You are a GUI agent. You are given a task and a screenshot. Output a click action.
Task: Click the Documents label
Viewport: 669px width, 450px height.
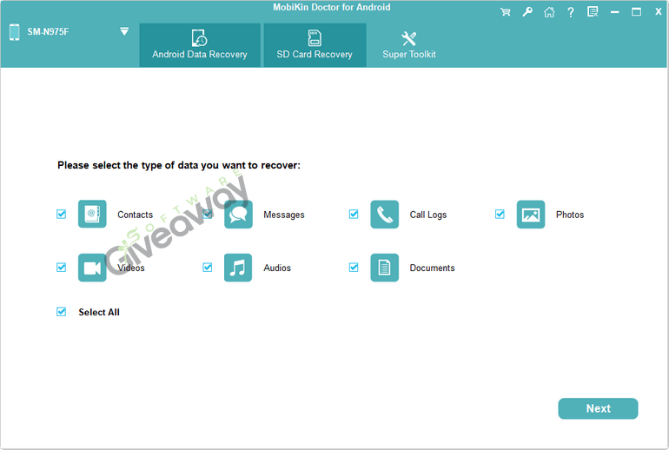coord(432,268)
